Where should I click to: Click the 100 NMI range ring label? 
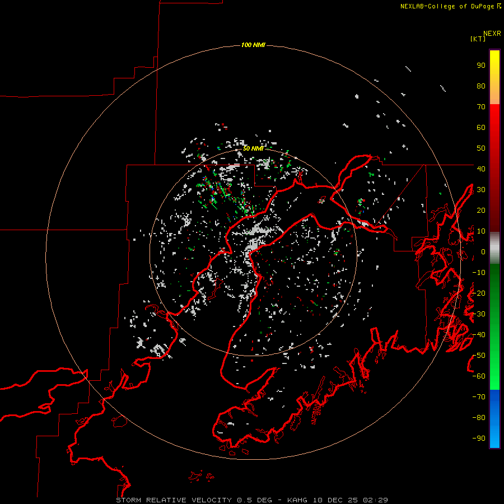tap(253, 45)
